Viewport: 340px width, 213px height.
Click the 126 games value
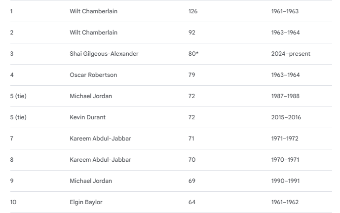(193, 11)
